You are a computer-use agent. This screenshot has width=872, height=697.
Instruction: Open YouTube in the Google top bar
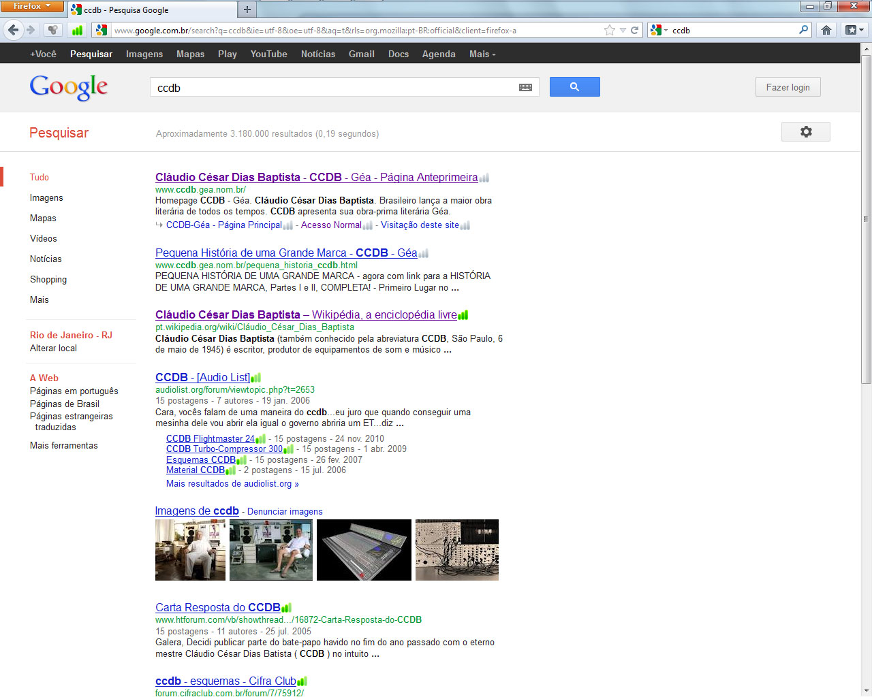(x=268, y=54)
